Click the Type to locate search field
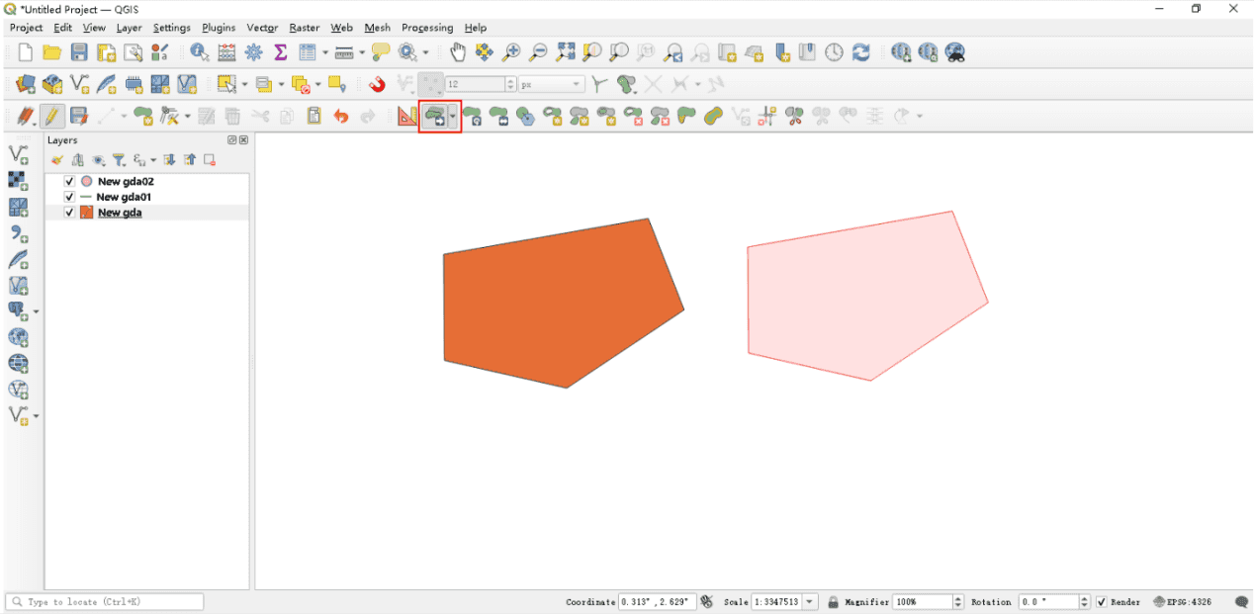The image size is (1254, 614). [x=105, y=602]
